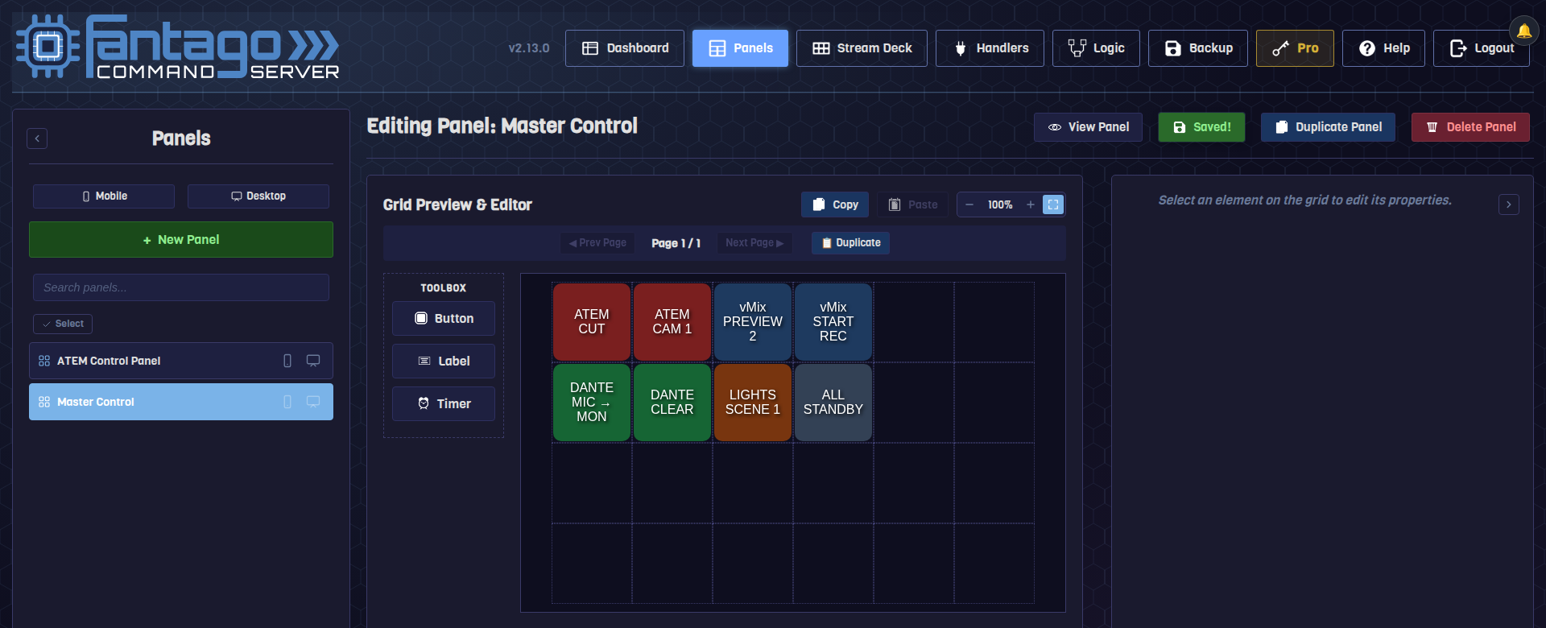Select the ATEM CAM 1 grid button

click(x=672, y=322)
